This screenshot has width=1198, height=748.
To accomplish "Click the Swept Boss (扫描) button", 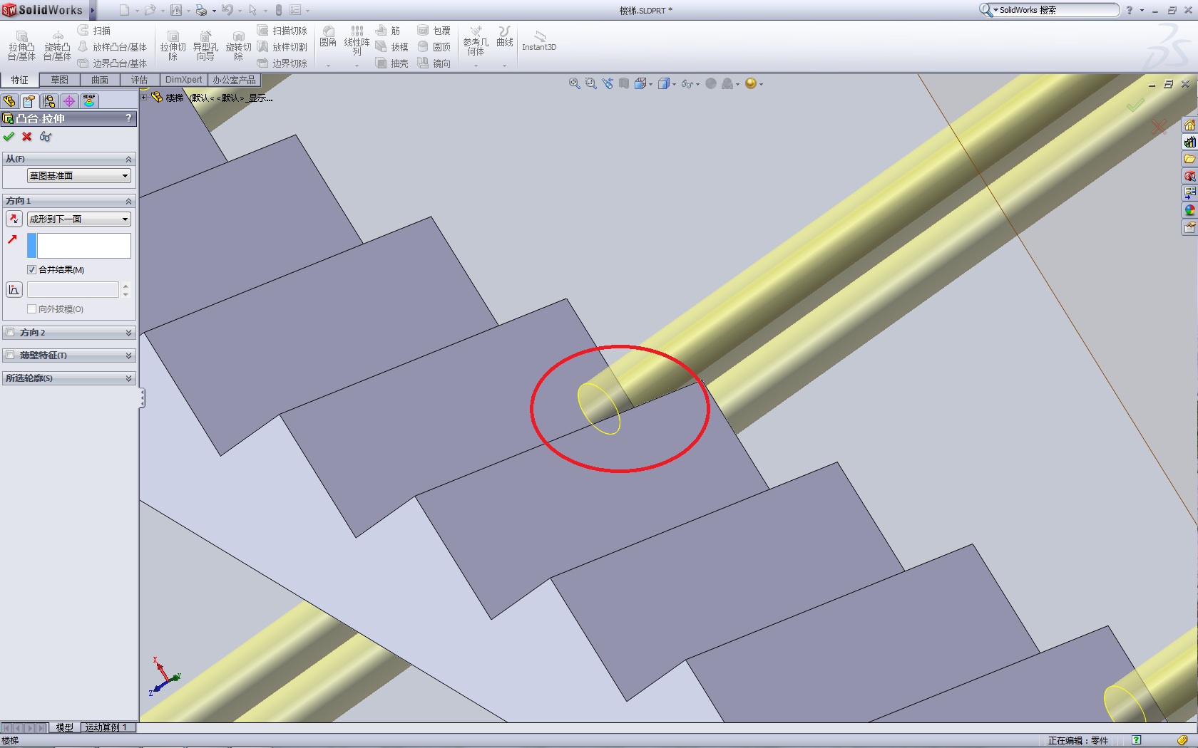I will tap(94, 31).
